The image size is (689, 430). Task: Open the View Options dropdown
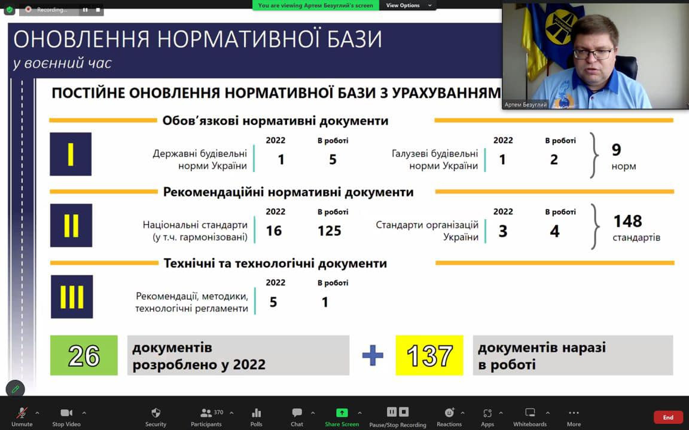(x=408, y=5)
